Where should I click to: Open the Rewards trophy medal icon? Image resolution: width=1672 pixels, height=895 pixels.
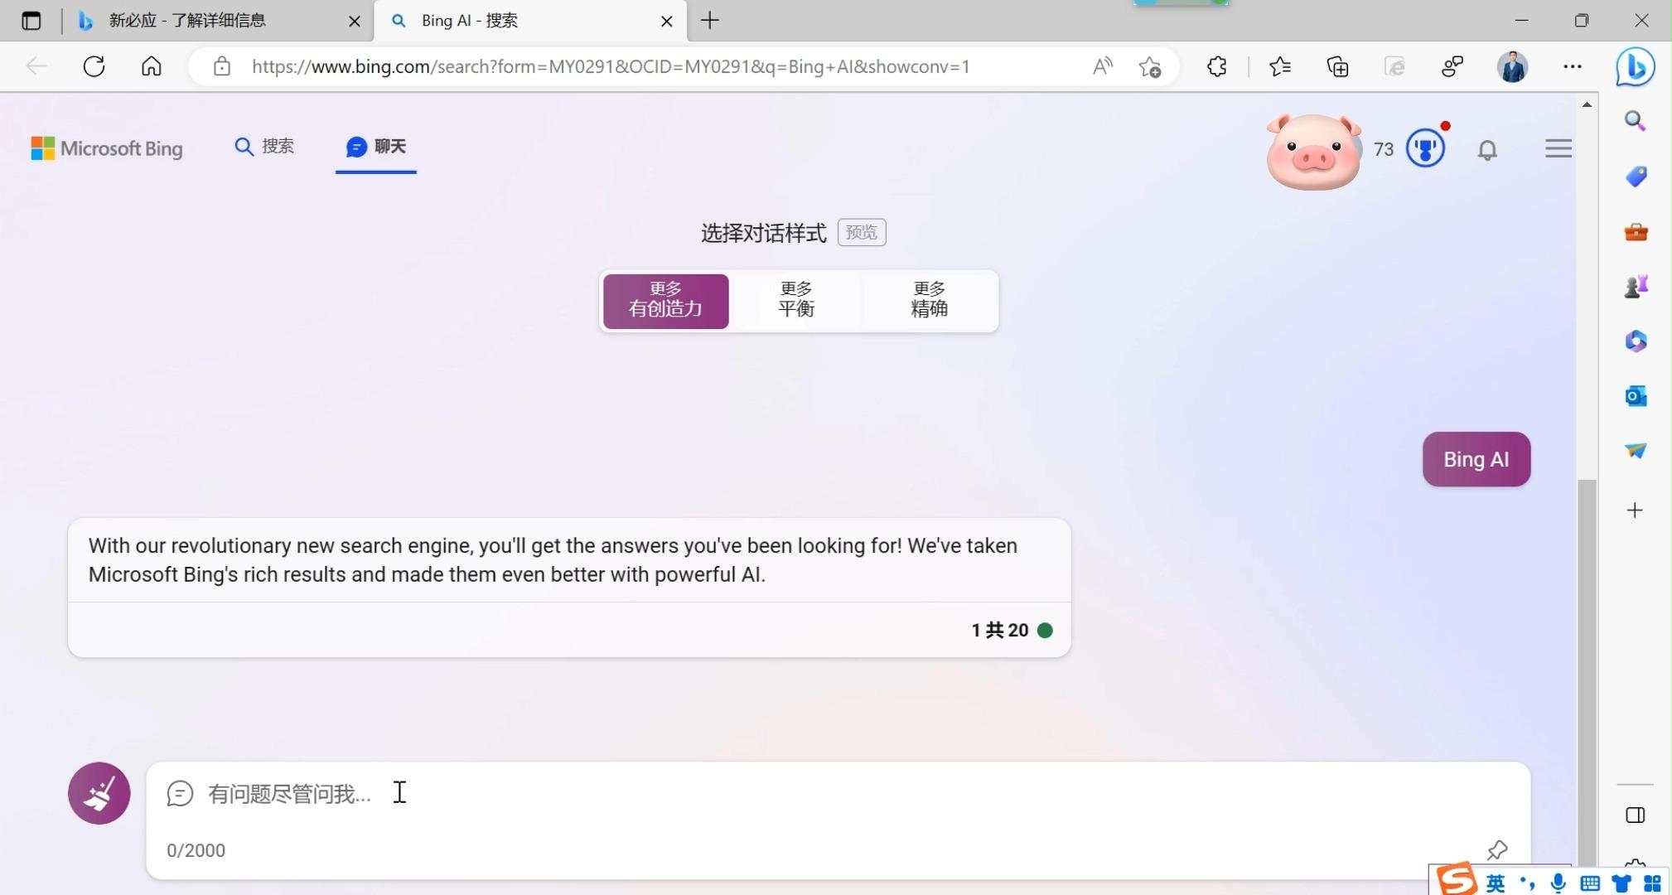1426,148
